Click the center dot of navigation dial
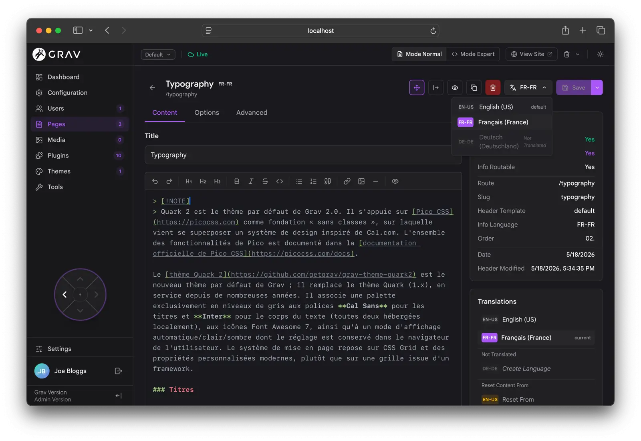The image size is (641, 441). pos(80,295)
